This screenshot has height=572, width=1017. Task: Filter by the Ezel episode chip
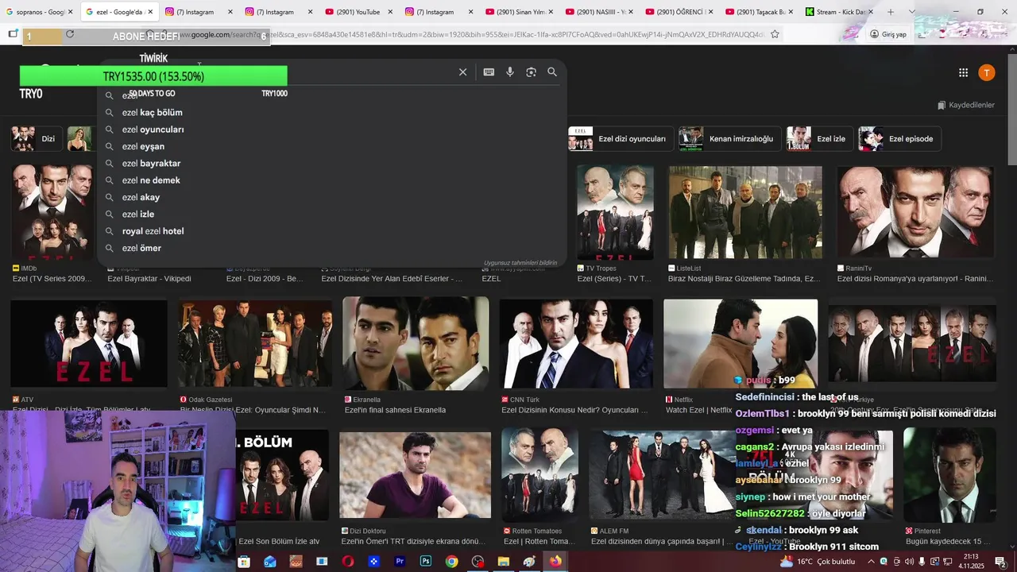(x=899, y=139)
